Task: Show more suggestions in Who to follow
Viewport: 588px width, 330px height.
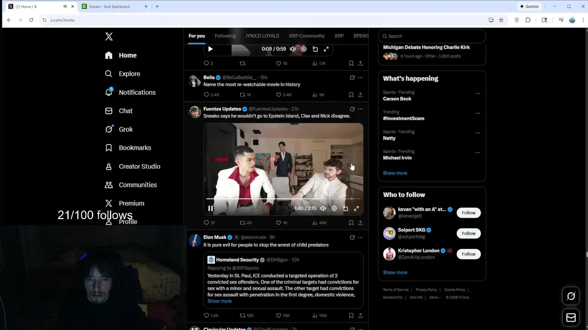Action: [395, 273]
